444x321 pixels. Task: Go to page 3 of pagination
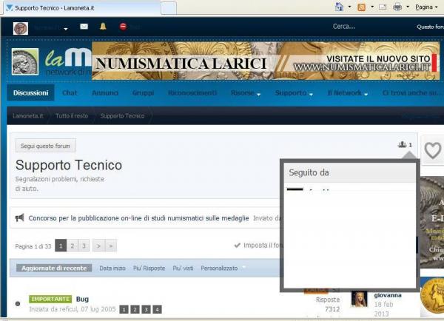coord(84,246)
